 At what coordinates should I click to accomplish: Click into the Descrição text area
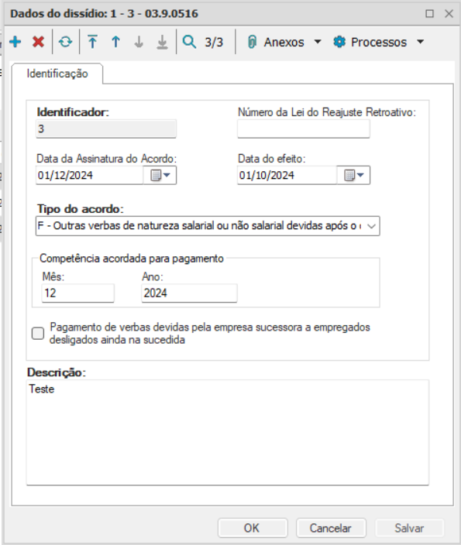[x=228, y=433]
